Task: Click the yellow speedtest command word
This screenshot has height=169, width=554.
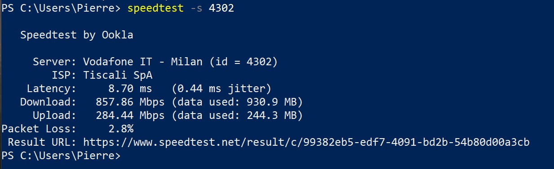Action: 156,8
